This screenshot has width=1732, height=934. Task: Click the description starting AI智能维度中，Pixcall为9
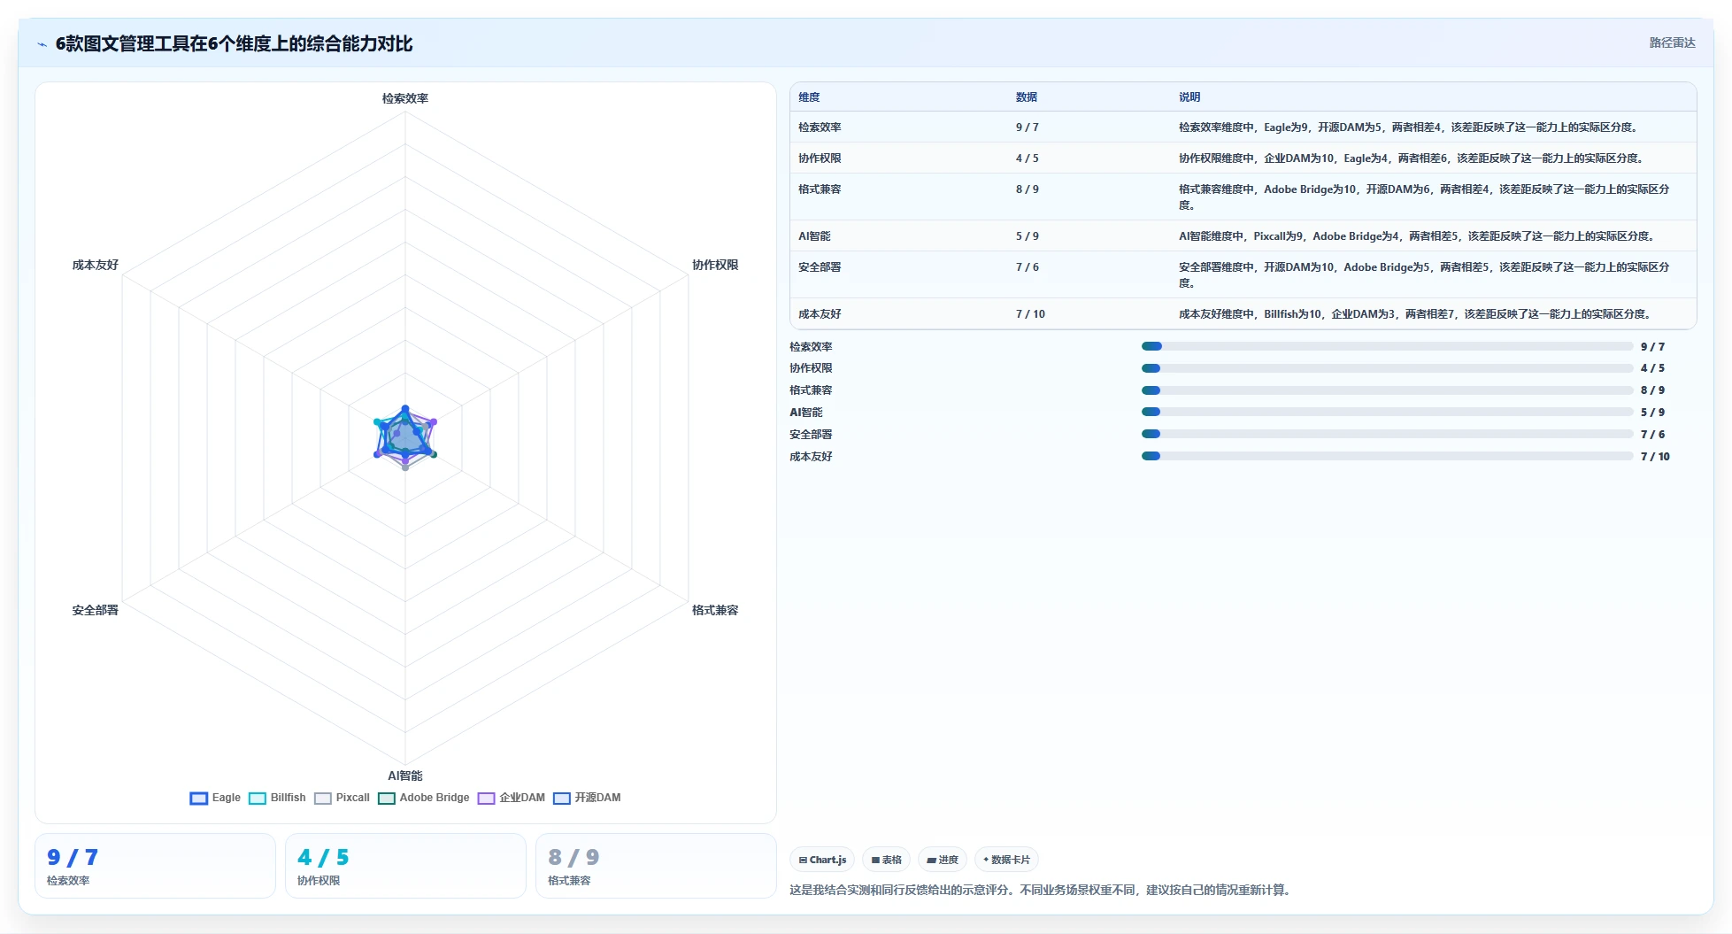(x=1417, y=236)
